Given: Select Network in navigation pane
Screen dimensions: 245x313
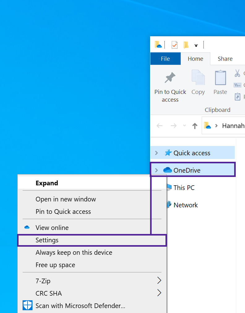Looking at the screenshot, I should [185, 205].
